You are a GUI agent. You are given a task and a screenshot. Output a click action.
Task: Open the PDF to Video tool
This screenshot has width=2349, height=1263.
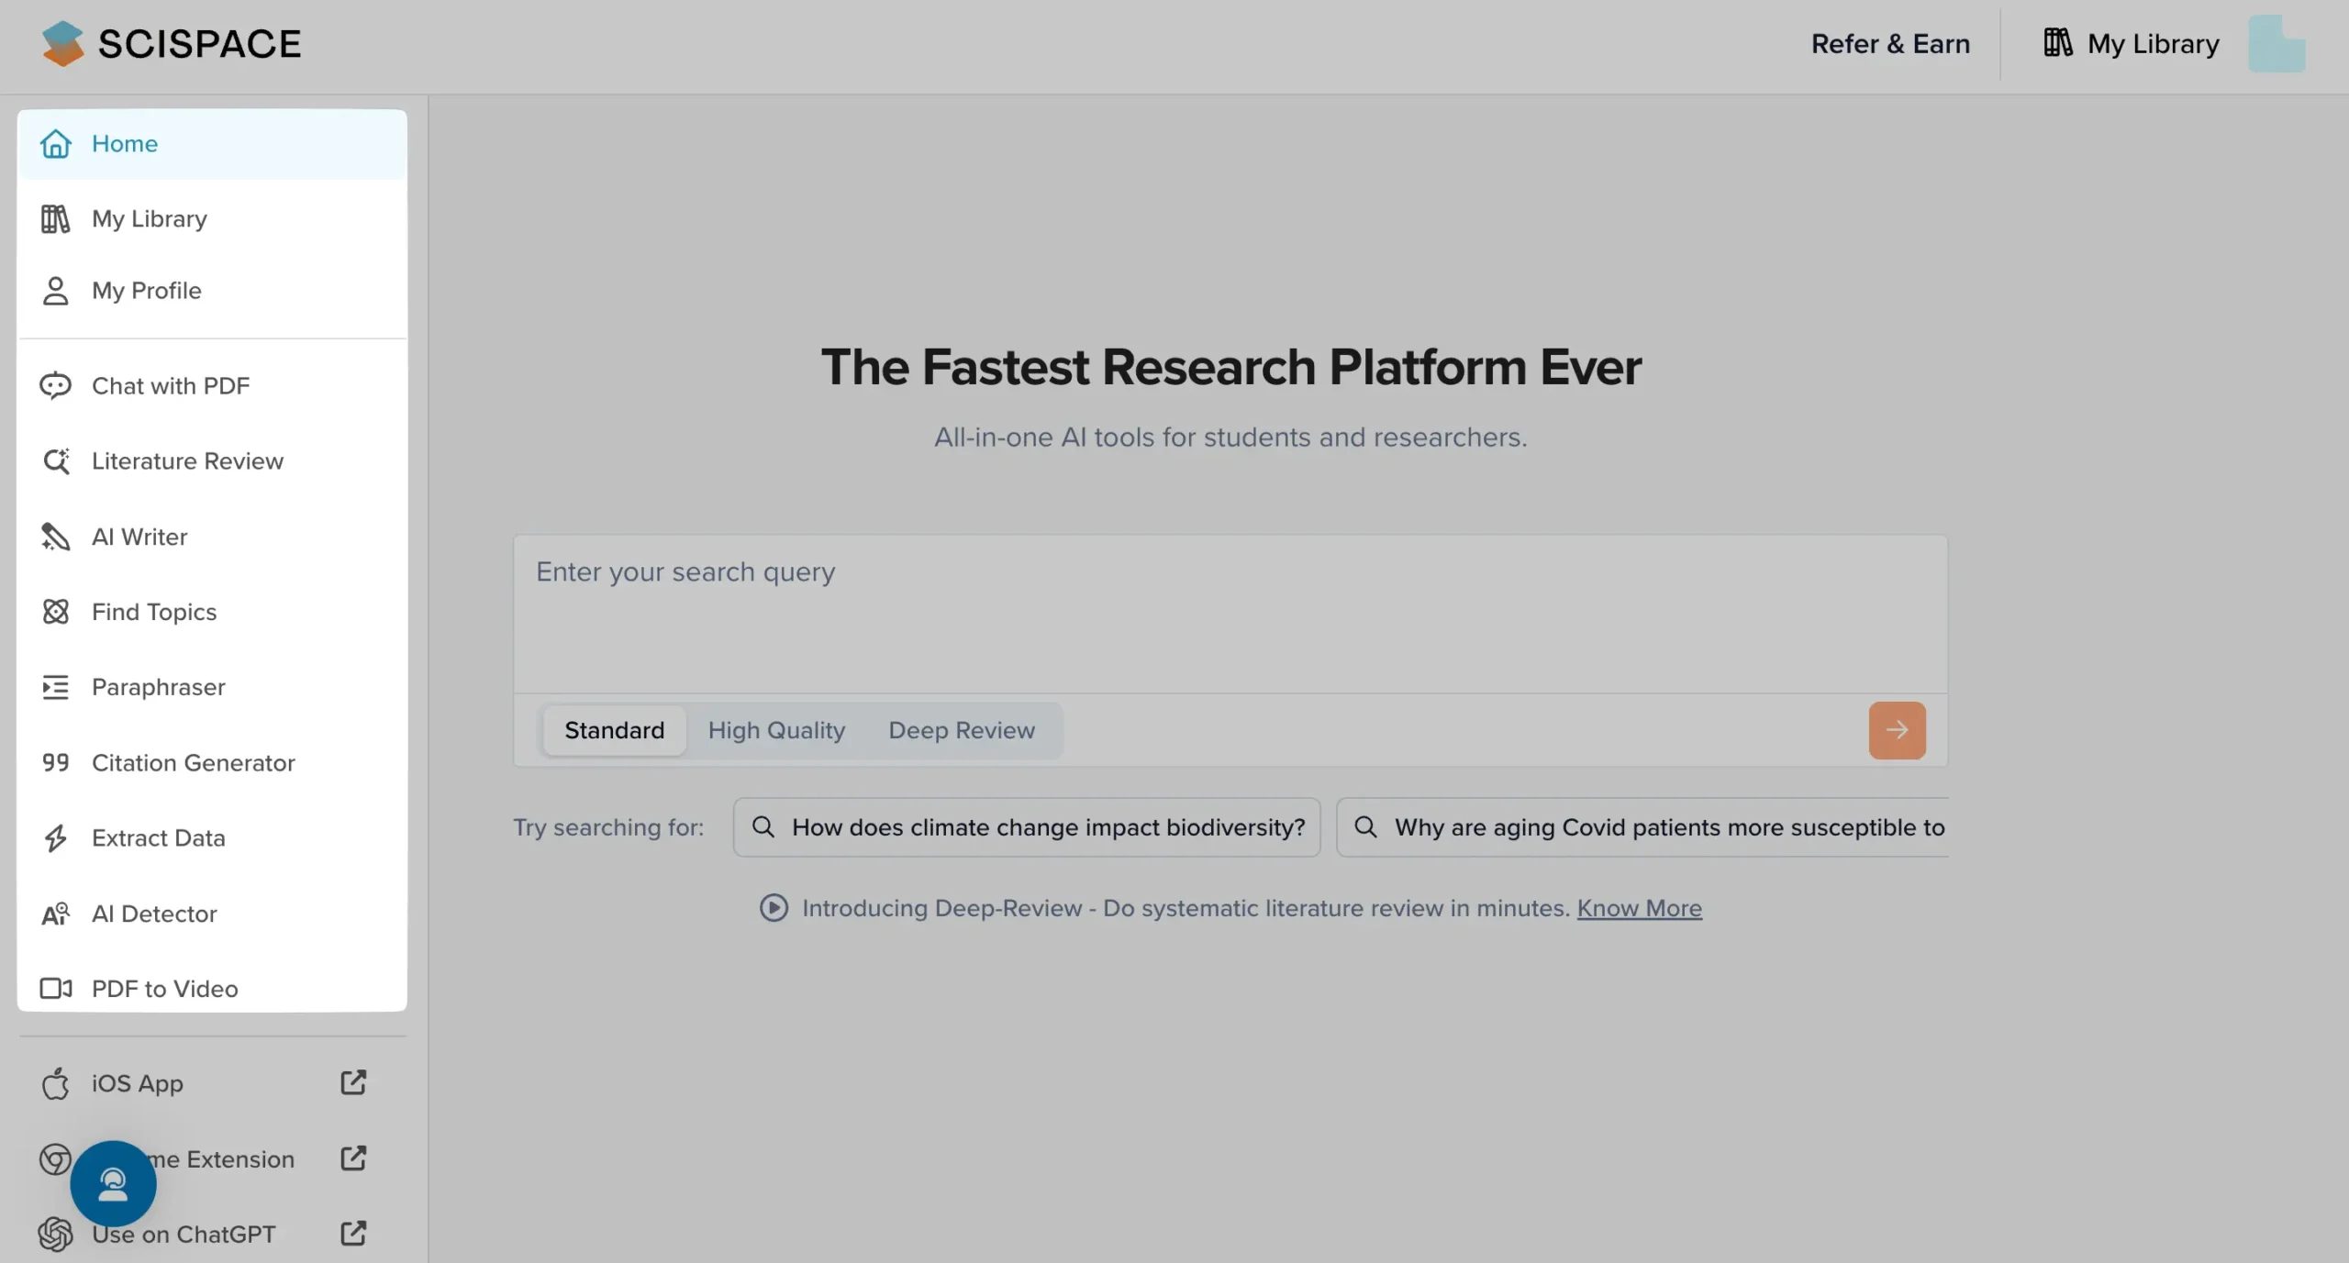coord(212,989)
